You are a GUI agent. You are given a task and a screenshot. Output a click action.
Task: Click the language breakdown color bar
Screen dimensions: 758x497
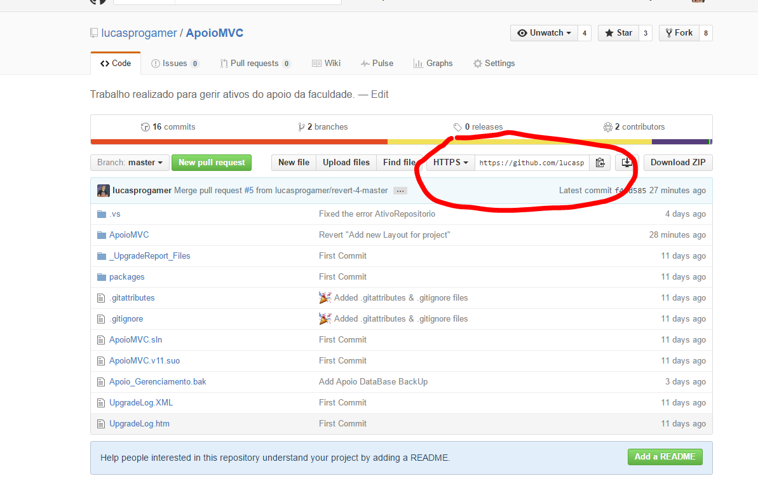click(x=401, y=142)
